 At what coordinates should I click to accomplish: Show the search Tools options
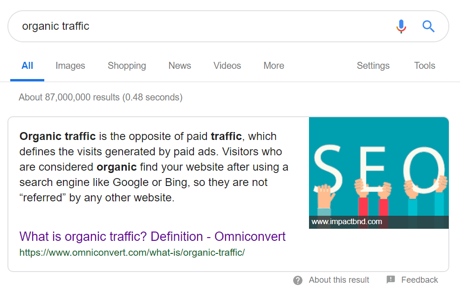425,66
